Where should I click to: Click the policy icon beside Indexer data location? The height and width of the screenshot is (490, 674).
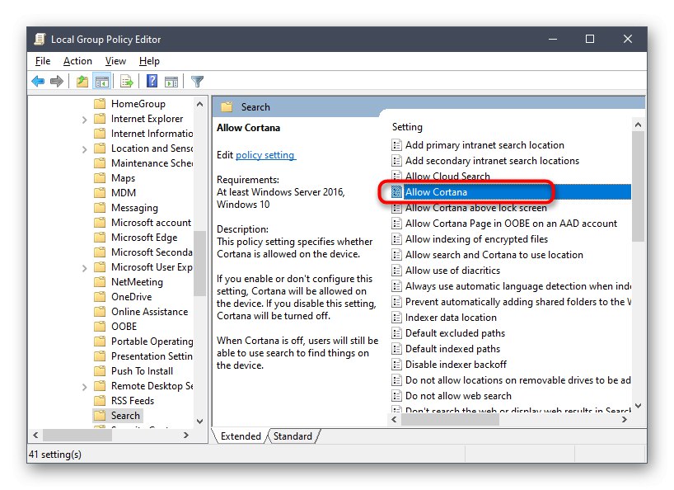click(397, 318)
